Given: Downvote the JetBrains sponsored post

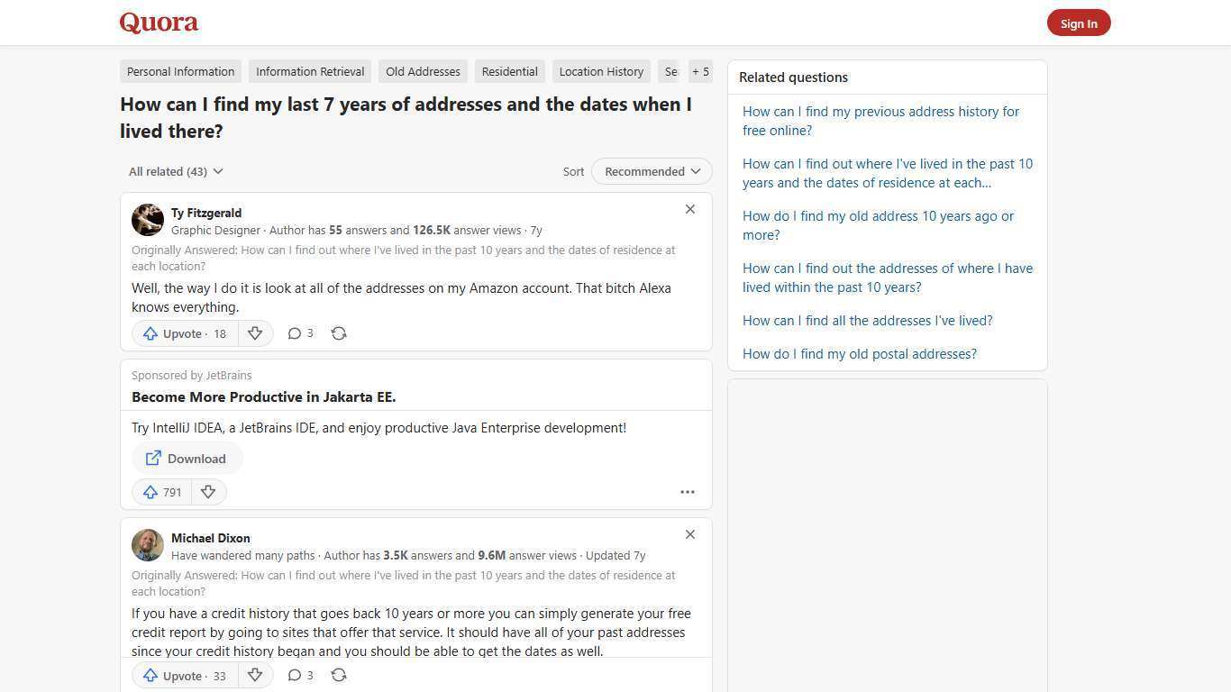Looking at the screenshot, I should coord(208,492).
